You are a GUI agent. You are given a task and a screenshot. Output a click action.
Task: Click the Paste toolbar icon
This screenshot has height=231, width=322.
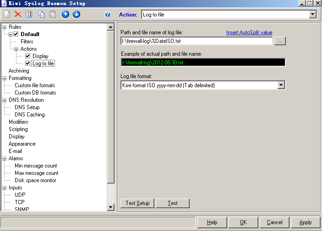coord(53,14)
